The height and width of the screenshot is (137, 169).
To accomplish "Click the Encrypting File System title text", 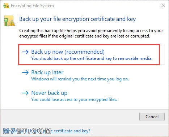I will 32,6.
